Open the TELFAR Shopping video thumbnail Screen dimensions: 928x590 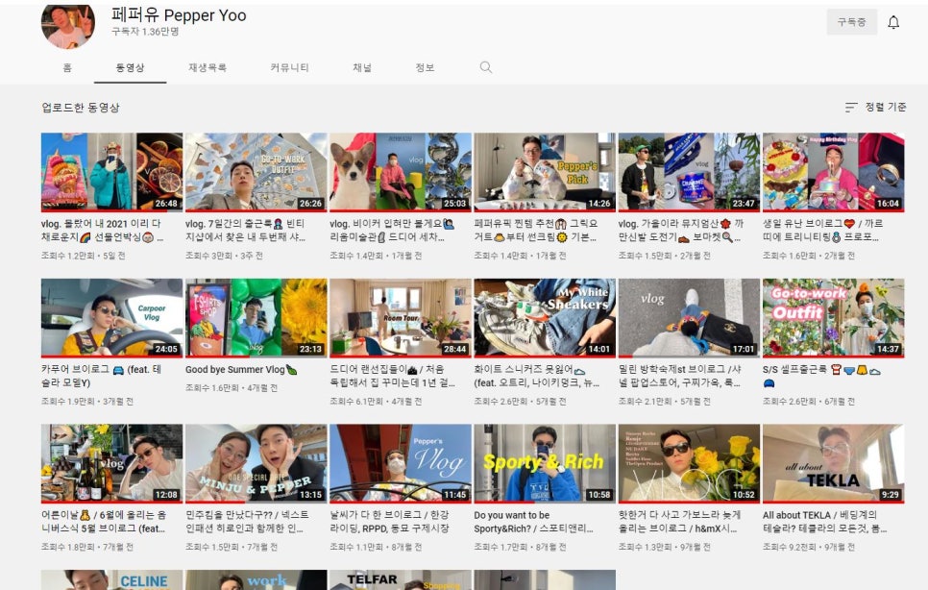pos(401,580)
